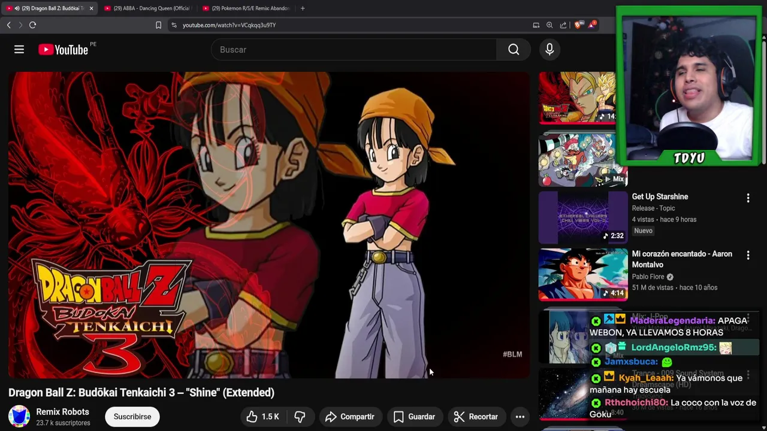Click the Suscribirse button
This screenshot has width=767, height=431.
132,417
